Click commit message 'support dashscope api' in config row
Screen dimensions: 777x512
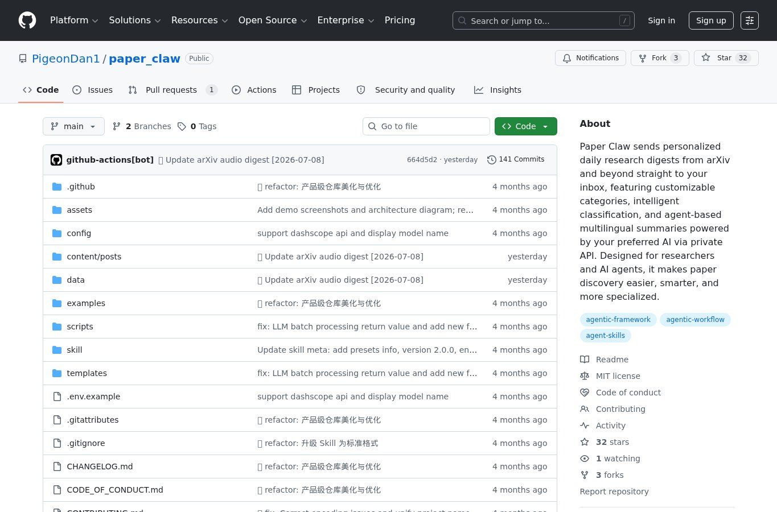(x=353, y=233)
